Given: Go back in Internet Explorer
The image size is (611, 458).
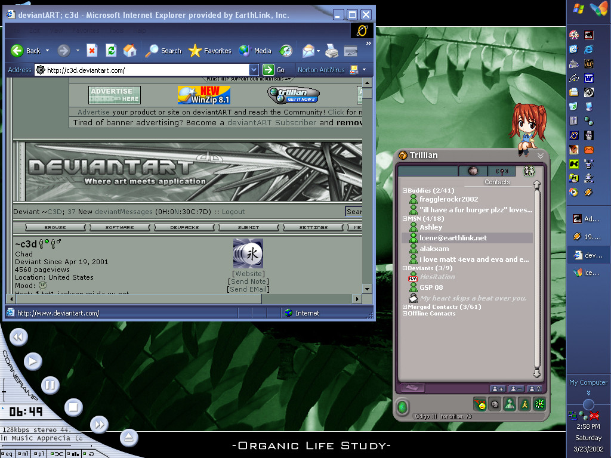Looking at the screenshot, I should pos(26,51).
